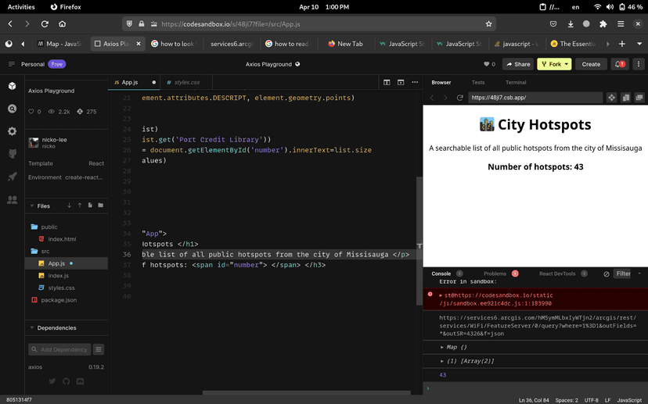The width and height of the screenshot is (648, 404).
Task: Clear the console with the clear icon
Action: point(607,274)
